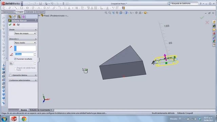This screenshot has height=122, width=217.
Task: Confirm sketch with corner green check
Action: pyautogui.click(x=202, y=18)
